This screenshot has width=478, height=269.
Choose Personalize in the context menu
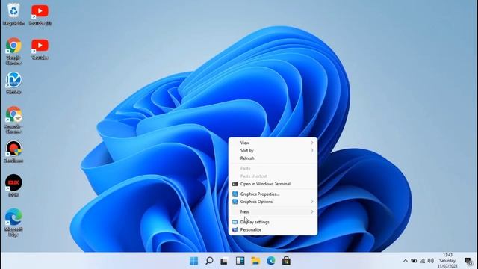click(273, 229)
